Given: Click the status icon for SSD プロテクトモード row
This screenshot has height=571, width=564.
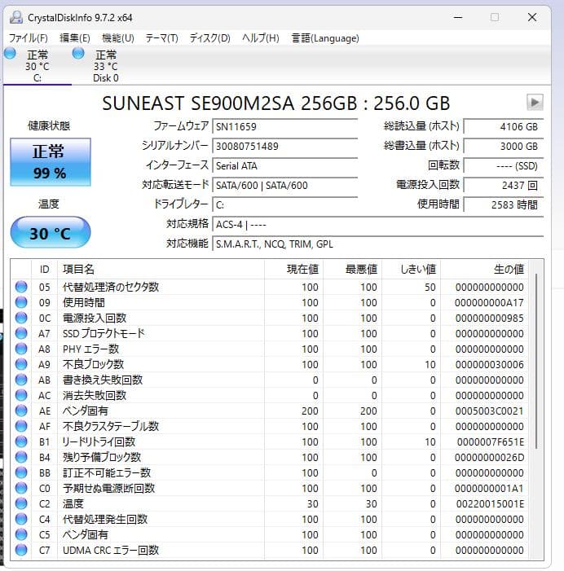Looking at the screenshot, I should [x=21, y=333].
